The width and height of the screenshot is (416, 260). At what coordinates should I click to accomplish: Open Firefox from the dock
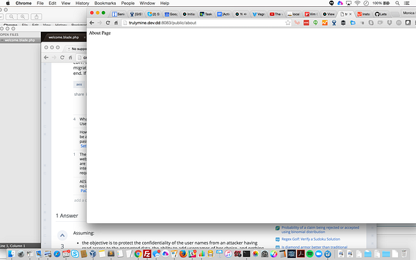pyautogui.click(x=183, y=254)
